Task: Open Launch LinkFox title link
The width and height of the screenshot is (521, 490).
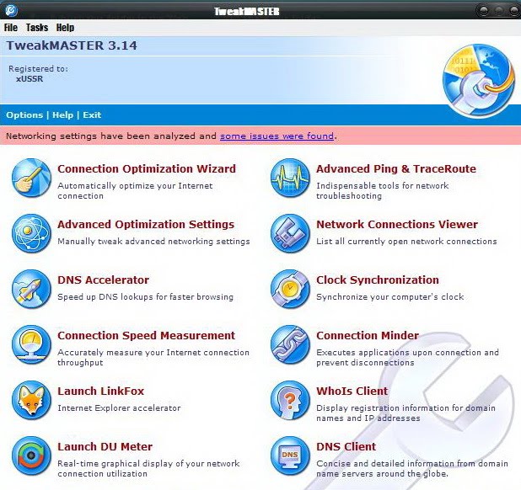Action: (100, 391)
